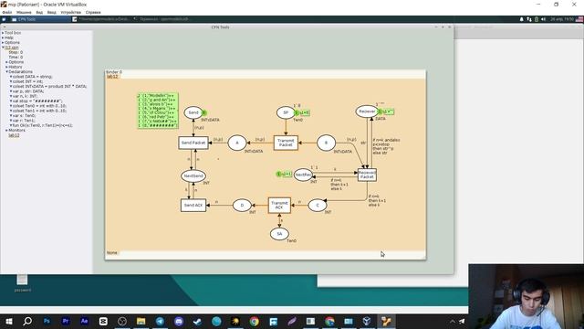Click 'var p, str: DATA;' declaration

point(28,91)
